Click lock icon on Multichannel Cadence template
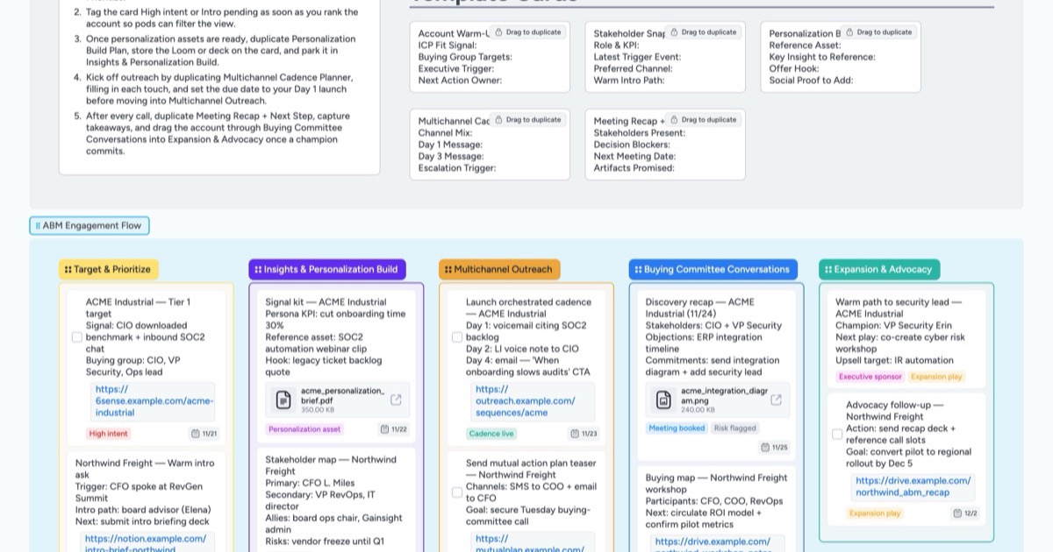1053x552 pixels. [x=498, y=120]
